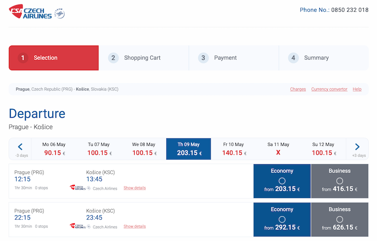Select Business 626.15 € for the 22:15 flight

[340, 220]
